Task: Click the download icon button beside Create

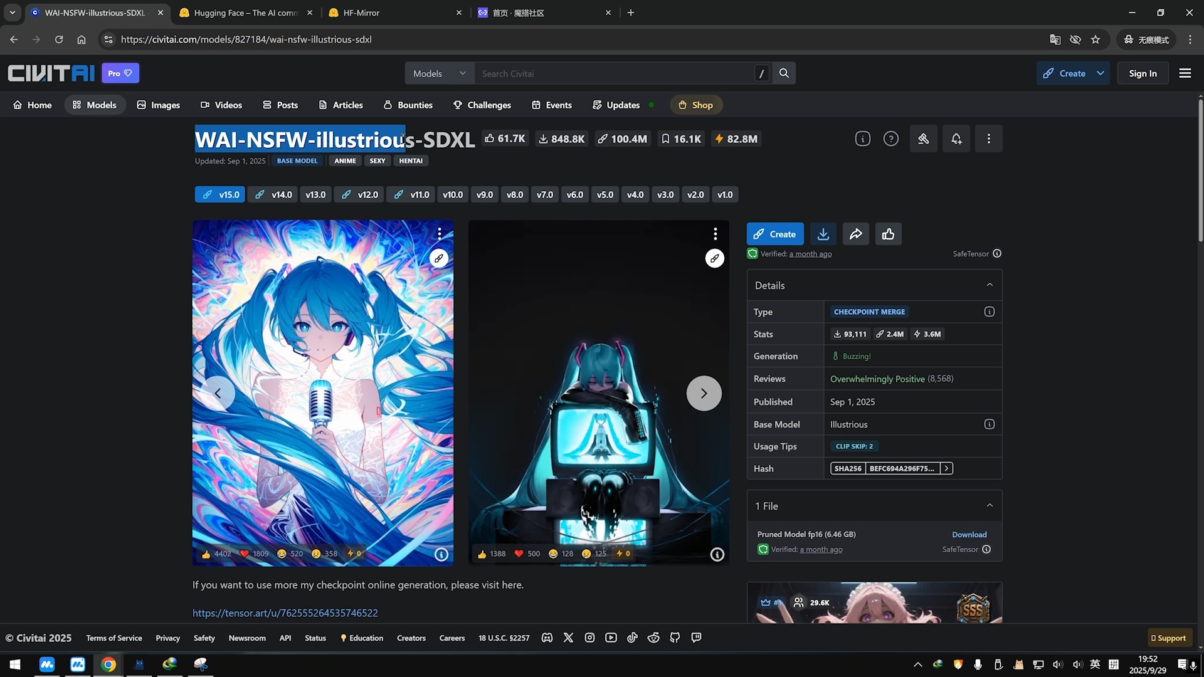Action: coord(823,234)
